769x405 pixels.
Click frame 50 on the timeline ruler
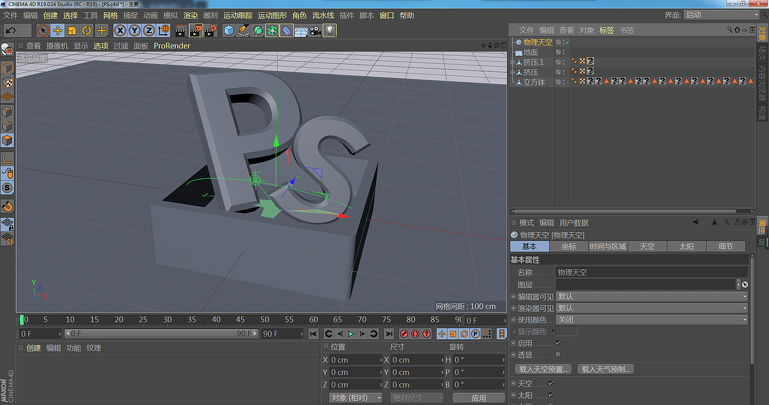(x=264, y=320)
